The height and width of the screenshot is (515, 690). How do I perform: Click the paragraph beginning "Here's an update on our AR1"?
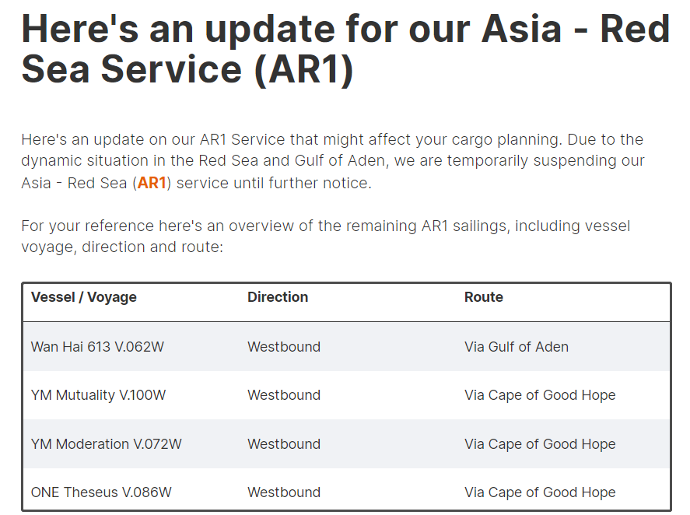pyautogui.click(x=333, y=161)
